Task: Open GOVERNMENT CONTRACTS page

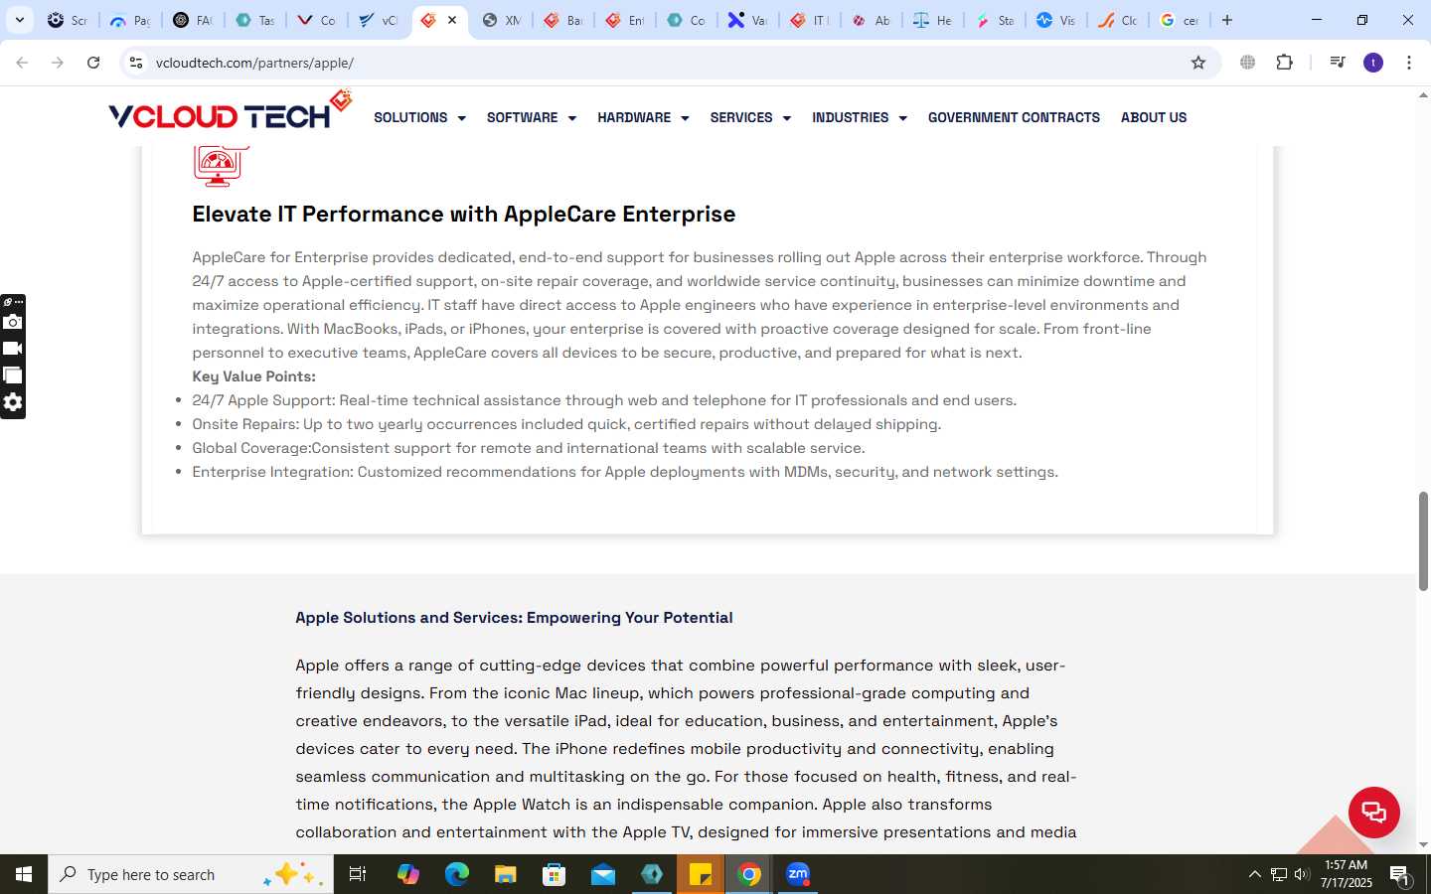Action: click(x=1014, y=117)
